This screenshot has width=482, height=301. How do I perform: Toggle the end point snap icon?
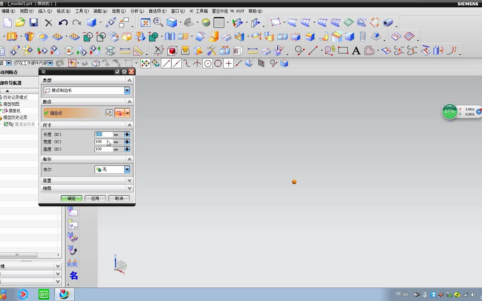pyautogui.click(x=166, y=63)
